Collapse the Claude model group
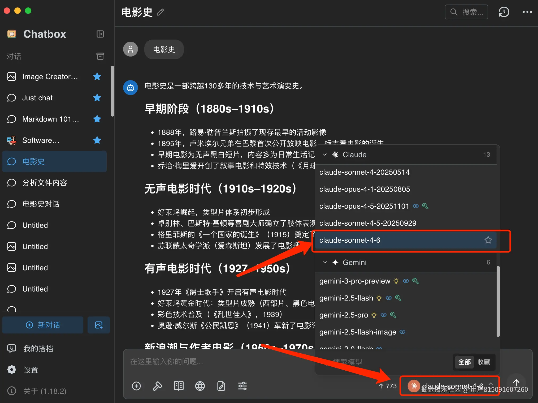The image size is (538, 403). (324, 155)
